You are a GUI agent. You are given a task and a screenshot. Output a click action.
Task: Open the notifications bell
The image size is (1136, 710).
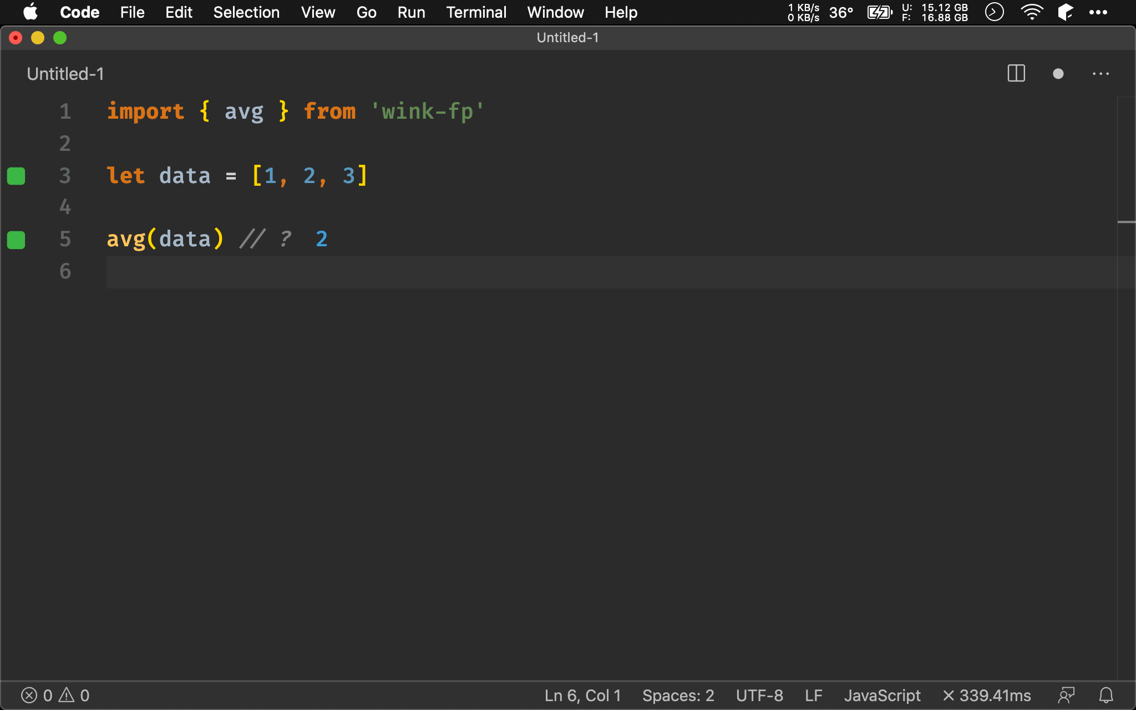(1106, 695)
